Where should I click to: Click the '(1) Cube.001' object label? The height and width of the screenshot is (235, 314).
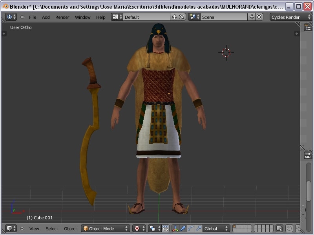(40, 218)
